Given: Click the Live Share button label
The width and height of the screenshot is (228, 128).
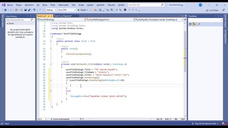Looking at the screenshot, I should 214,10.
